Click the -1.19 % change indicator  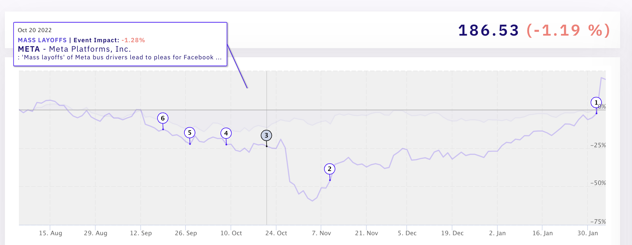[568, 30]
